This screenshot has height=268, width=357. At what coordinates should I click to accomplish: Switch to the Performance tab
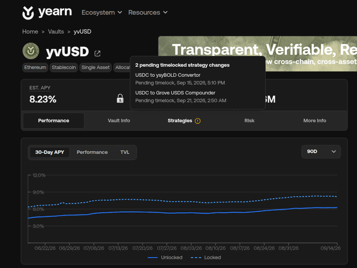coord(54,120)
